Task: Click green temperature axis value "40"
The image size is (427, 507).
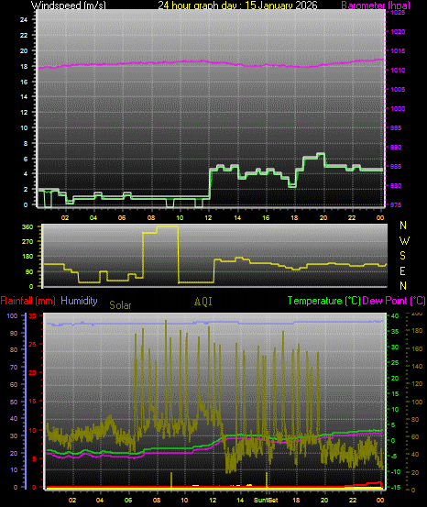Action: click(x=395, y=316)
